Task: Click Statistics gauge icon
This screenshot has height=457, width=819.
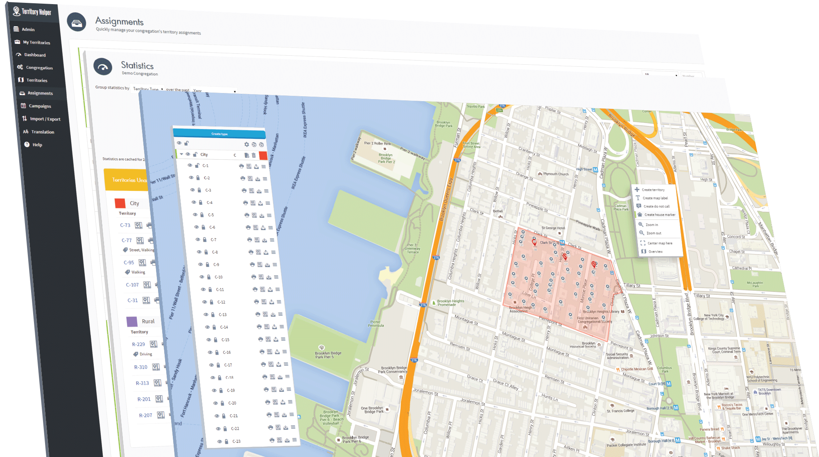Action: 103,67
